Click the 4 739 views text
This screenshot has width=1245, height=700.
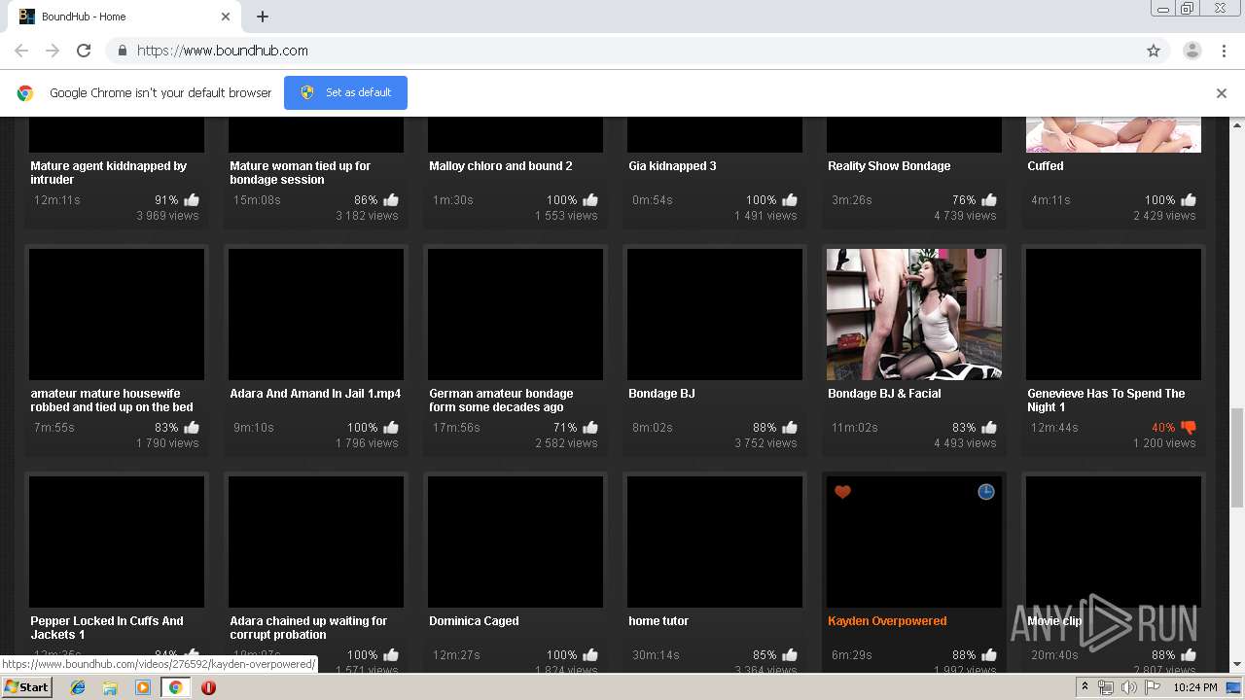[965, 216]
